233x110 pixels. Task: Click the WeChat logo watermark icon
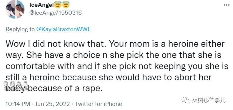tap(186, 100)
